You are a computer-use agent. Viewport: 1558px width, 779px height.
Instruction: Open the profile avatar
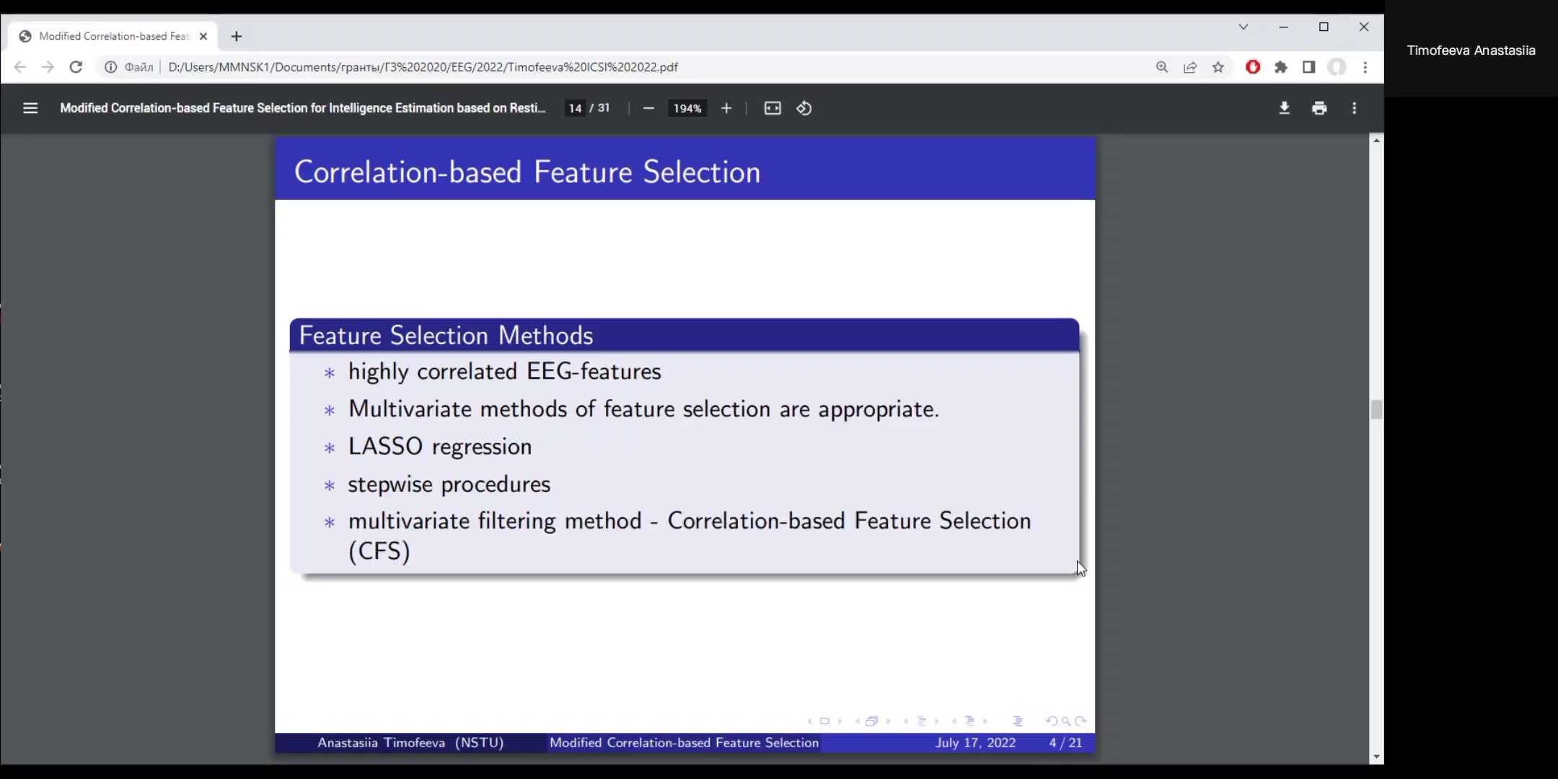pyautogui.click(x=1337, y=67)
